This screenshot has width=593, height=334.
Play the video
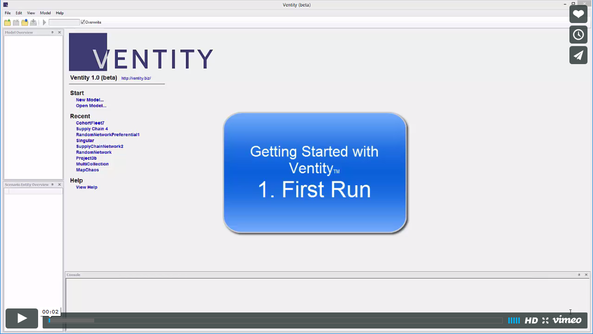[x=22, y=318]
